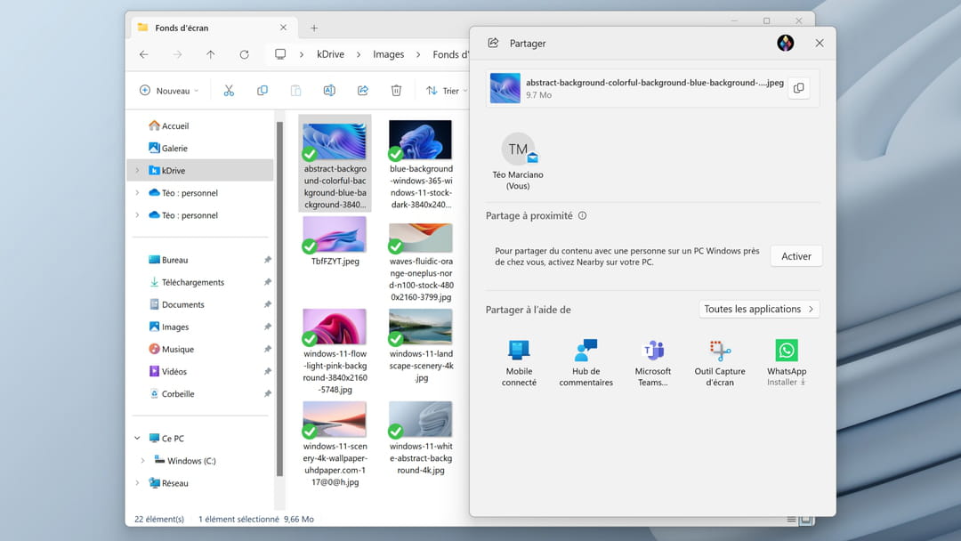Share via Hub de commentaires
961x541 pixels.
tap(585, 363)
